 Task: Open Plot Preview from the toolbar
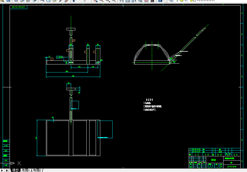point(22,1)
